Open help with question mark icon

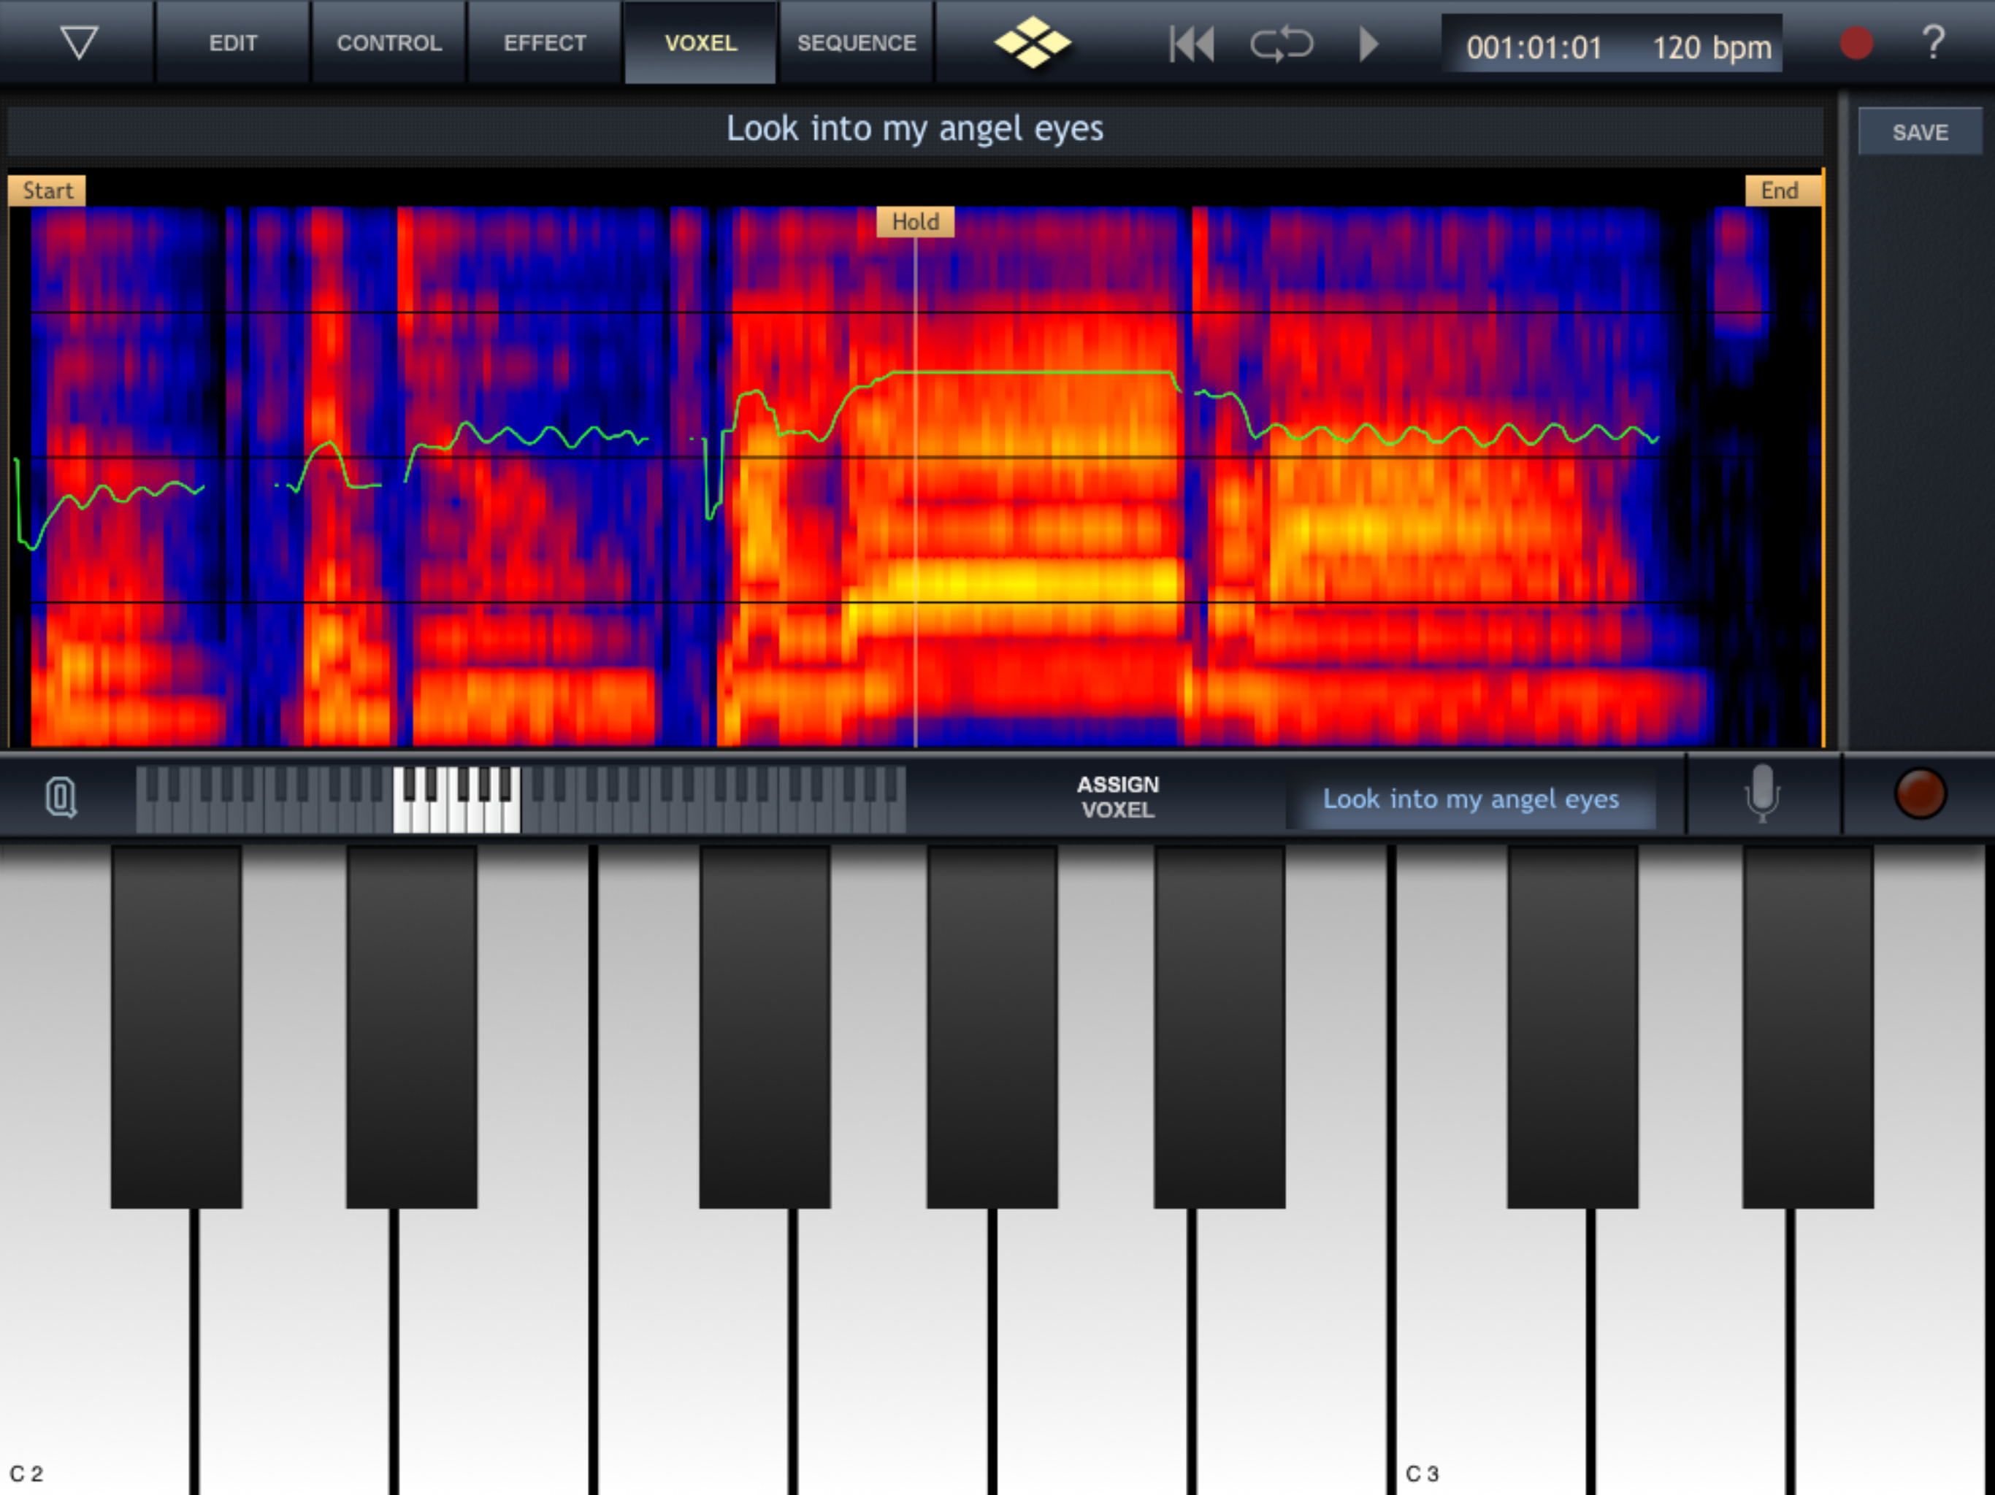click(x=1933, y=42)
